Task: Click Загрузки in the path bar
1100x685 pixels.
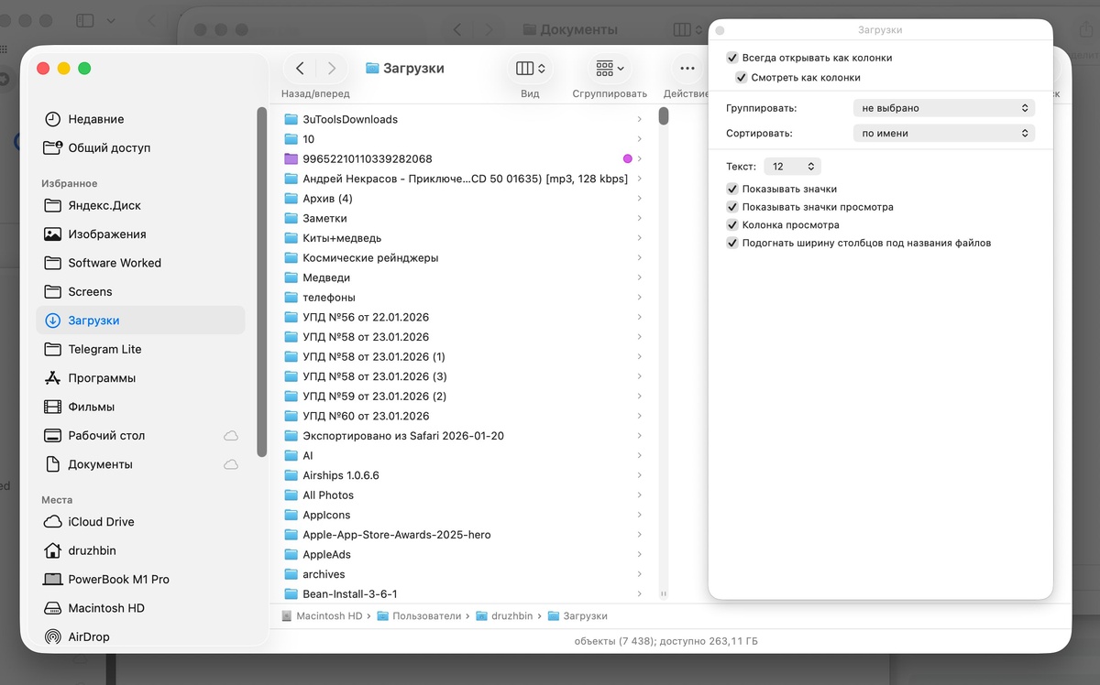Action: 577,616
